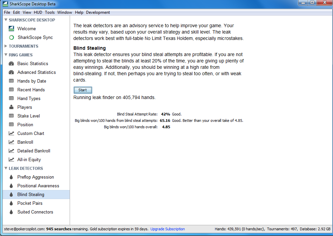The height and width of the screenshot is (236, 333).
Task: Click the 'Database: 2.92 GB' status entry
Action: [315, 229]
